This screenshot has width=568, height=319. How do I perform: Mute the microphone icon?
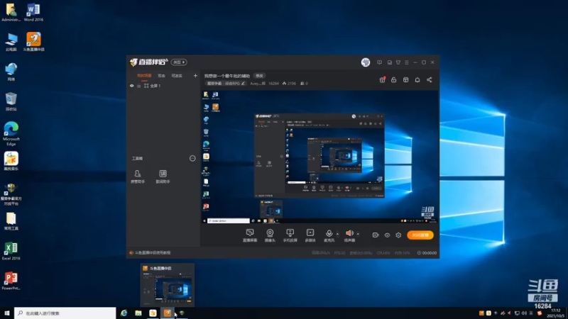pyautogui.click(x=329, y=233)
